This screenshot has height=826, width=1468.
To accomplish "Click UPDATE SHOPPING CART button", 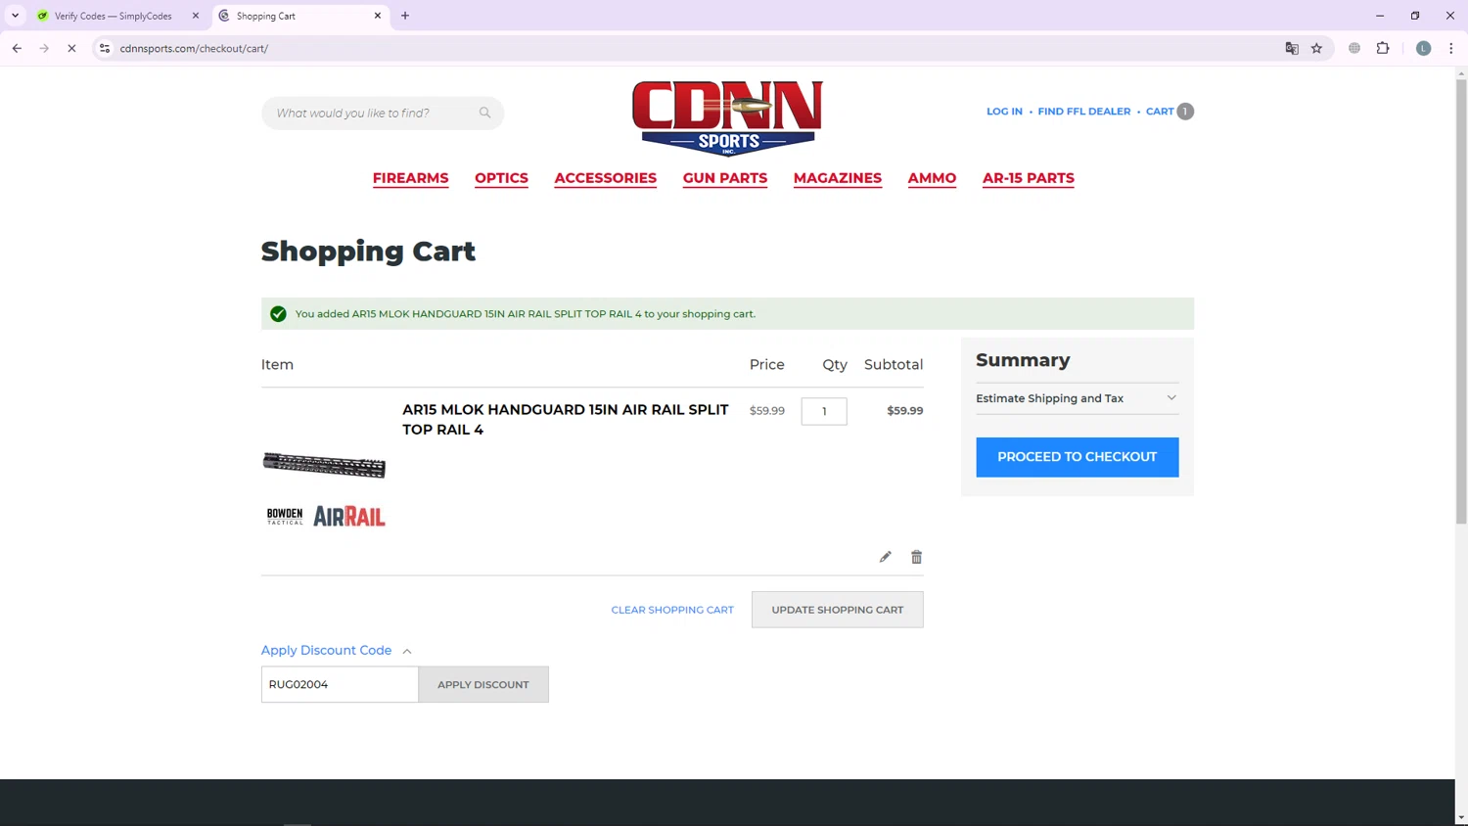I will tap(837, 610).
